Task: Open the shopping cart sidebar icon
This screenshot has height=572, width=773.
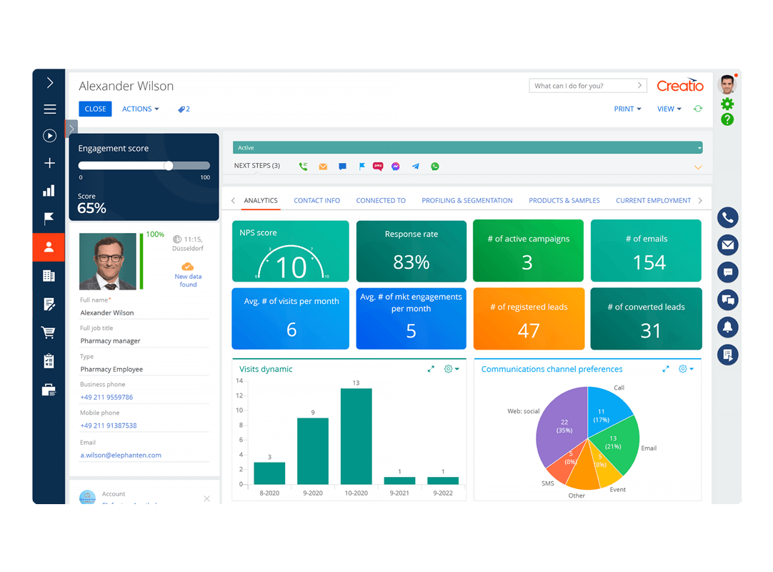Action: (x=49, y=332)
